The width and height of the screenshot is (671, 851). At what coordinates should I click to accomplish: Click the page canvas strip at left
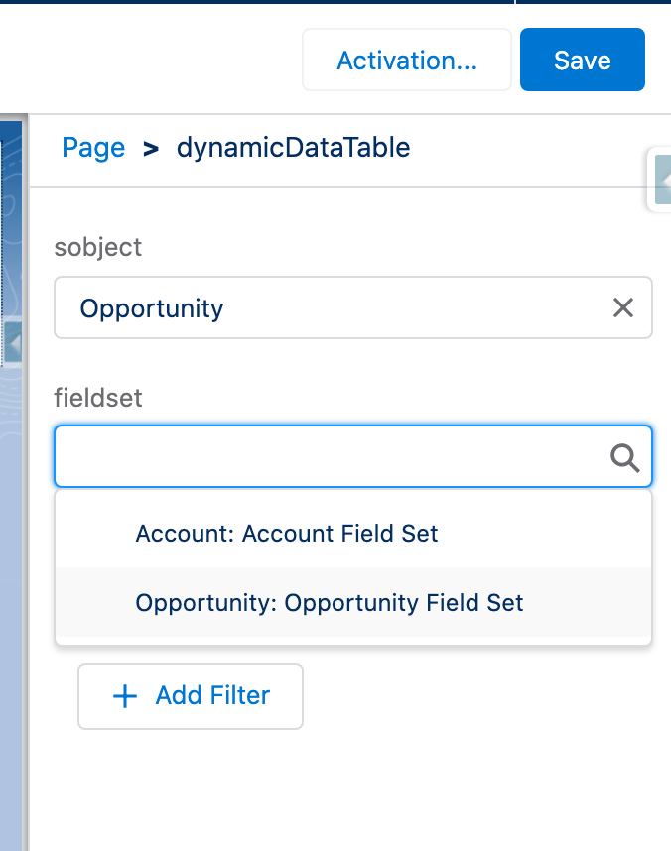(12, 597)
